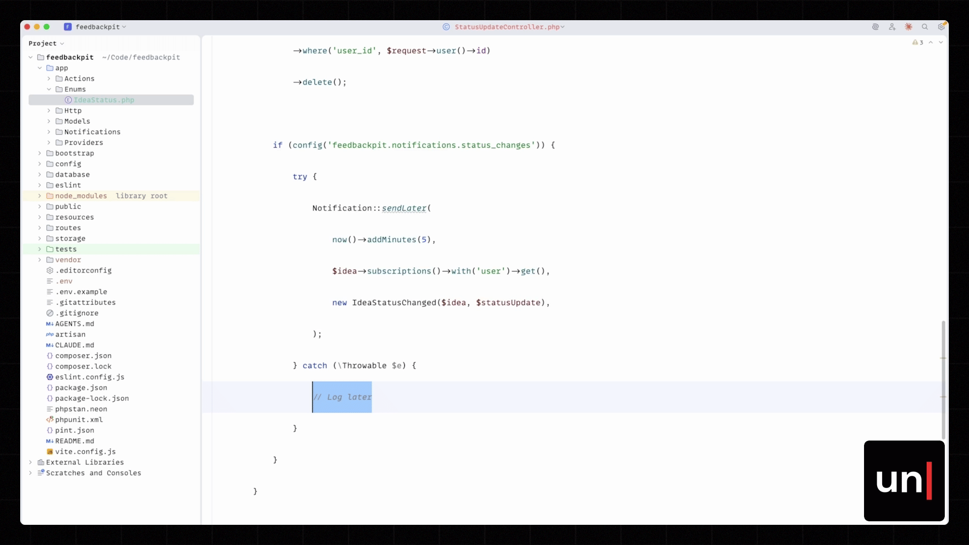
Task: Open Search Everywhere magnifier
Action: pos(925,27)
